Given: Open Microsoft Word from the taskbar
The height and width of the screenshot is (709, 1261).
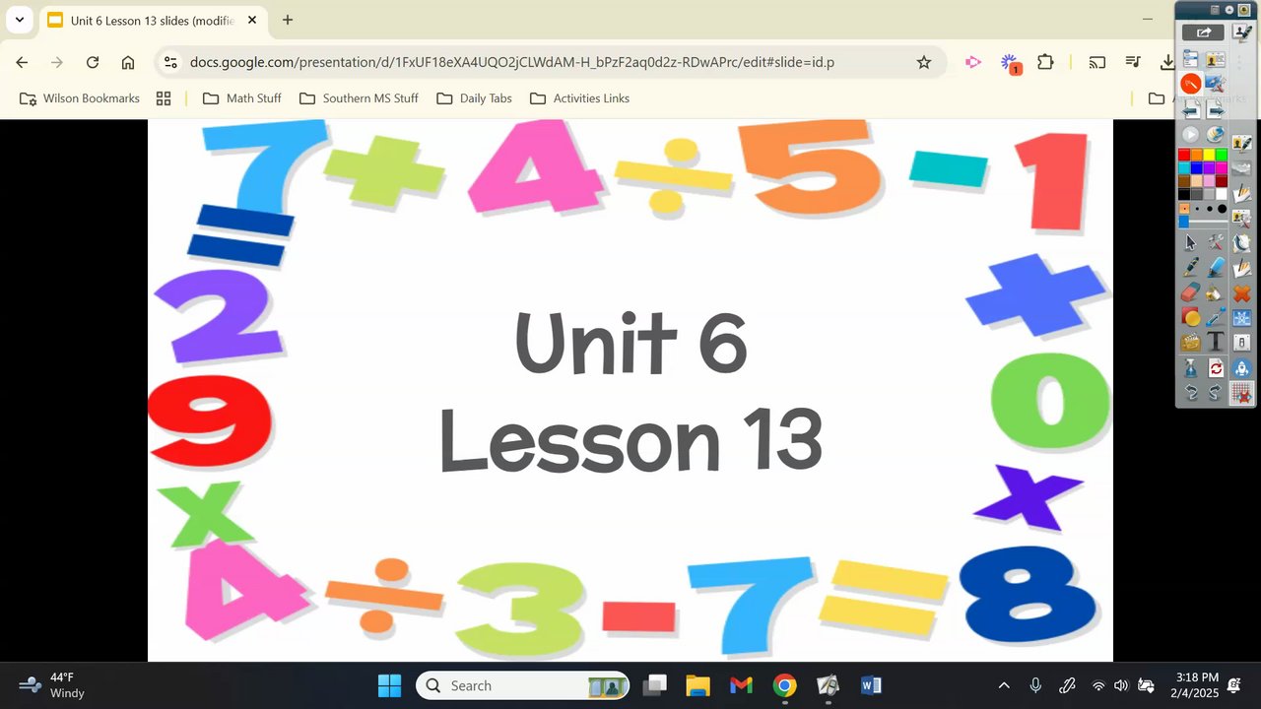Looking at the screenshot, I should click(871, 685).
